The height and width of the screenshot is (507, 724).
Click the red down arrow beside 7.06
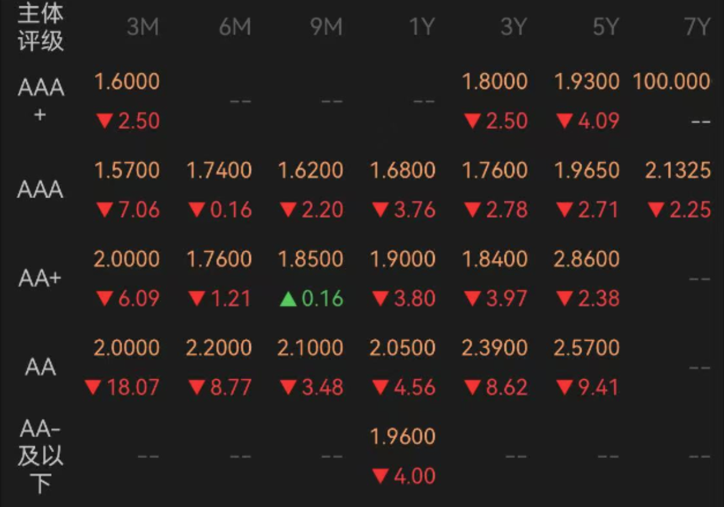[104, 210]
